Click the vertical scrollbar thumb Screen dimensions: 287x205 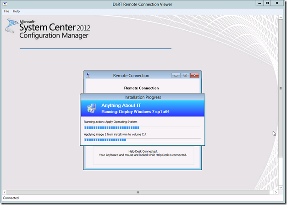click(x=281, y=88)
